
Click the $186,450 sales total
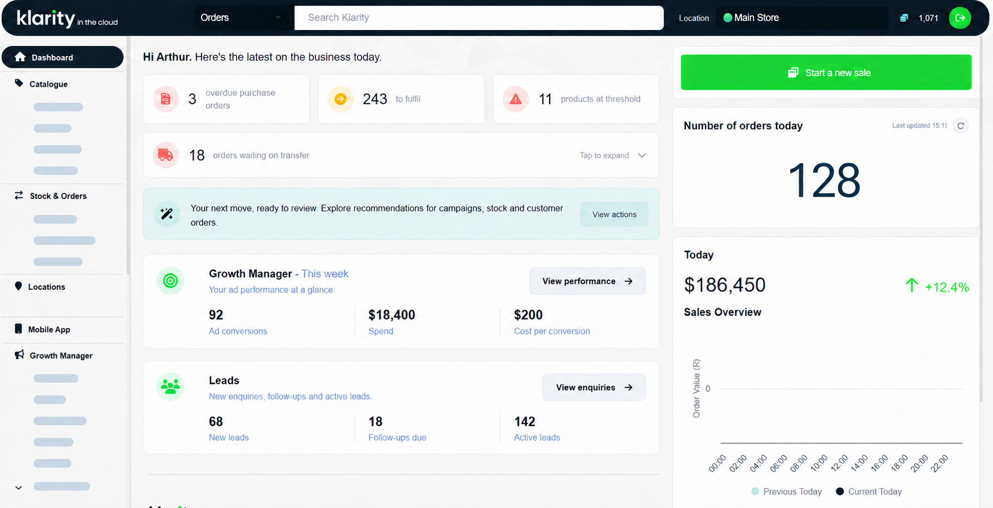click(724, 285)
